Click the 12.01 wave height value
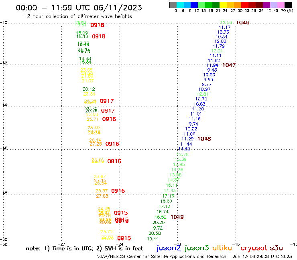The image size is (297, 260). tap(217, 51)
